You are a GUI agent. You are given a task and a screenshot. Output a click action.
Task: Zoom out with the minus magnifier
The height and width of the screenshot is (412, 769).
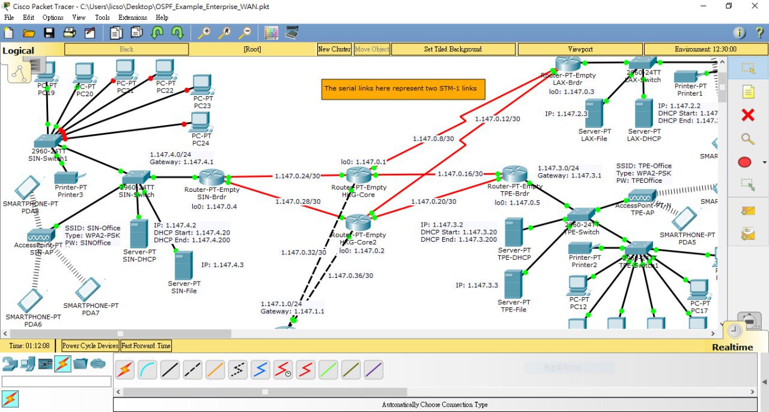coord(245,32)
